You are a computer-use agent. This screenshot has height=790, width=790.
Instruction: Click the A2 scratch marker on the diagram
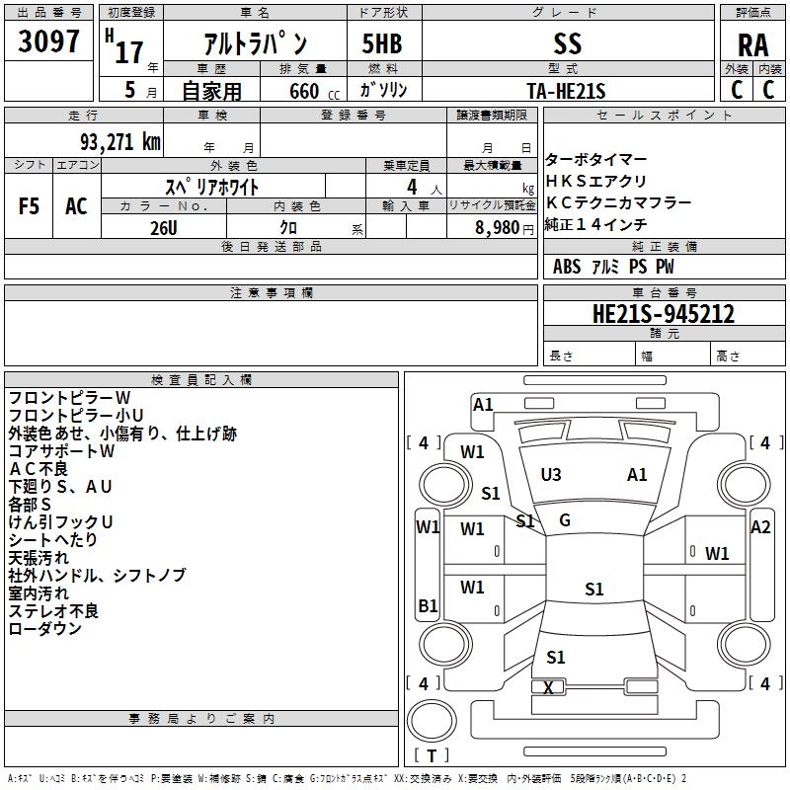tap(760, 527)
